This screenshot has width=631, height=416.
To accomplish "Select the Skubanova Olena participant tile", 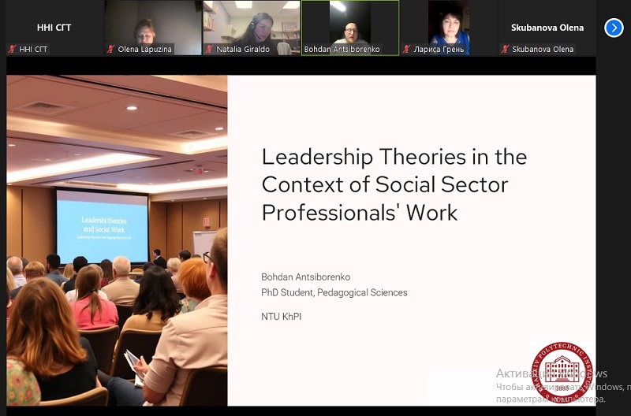I will tap(547, 28).
